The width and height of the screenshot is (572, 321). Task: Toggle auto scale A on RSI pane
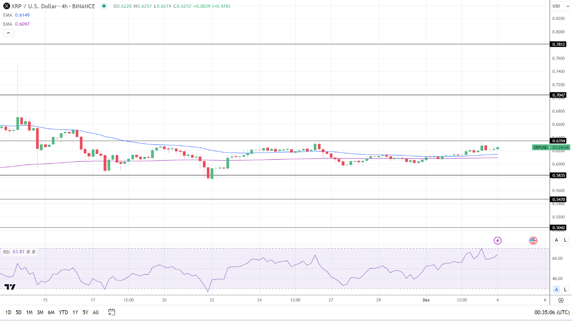tap(556, 289)
